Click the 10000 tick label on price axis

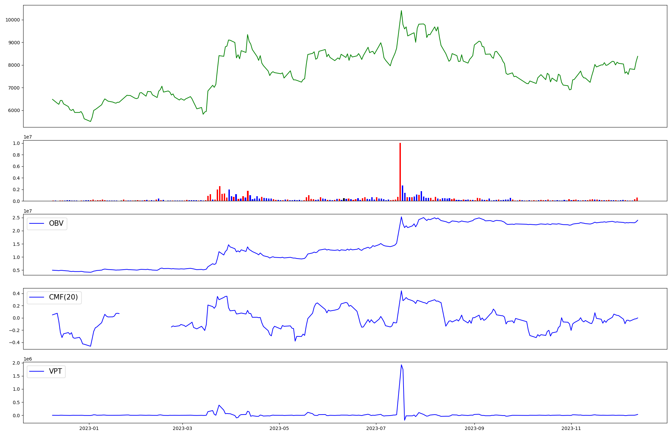pos(12,20)
